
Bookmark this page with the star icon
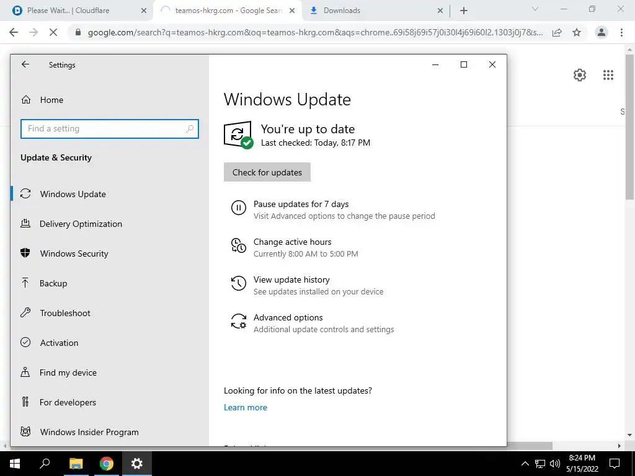point(577,32)
